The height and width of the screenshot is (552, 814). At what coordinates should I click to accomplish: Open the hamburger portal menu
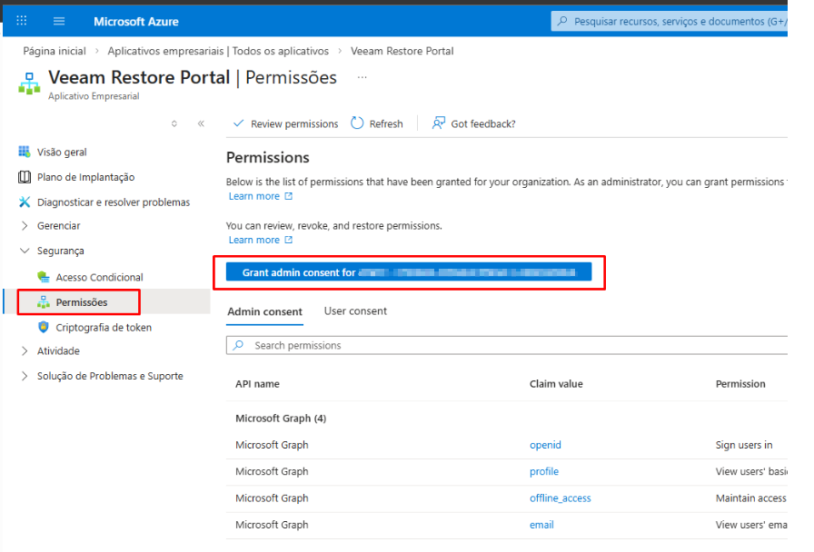(59, 21)
